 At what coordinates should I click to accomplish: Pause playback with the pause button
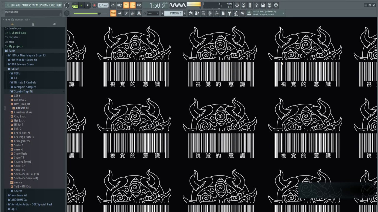click(x=82, y=5)
